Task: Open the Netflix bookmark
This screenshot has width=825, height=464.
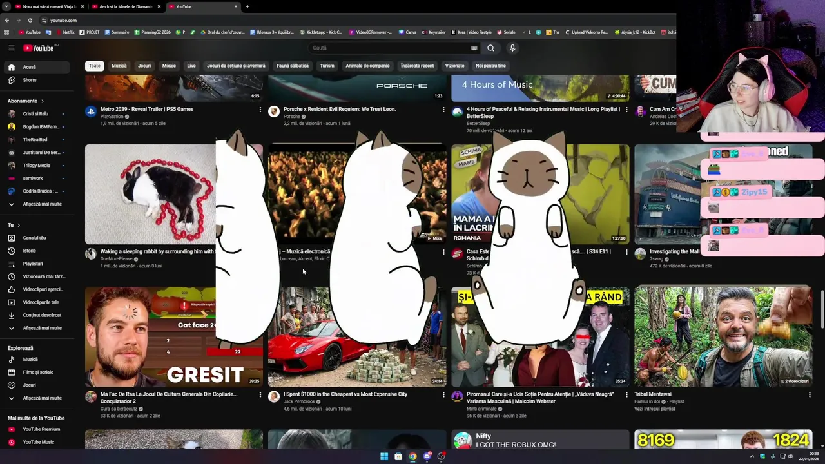Action: (x=65, y=32)
